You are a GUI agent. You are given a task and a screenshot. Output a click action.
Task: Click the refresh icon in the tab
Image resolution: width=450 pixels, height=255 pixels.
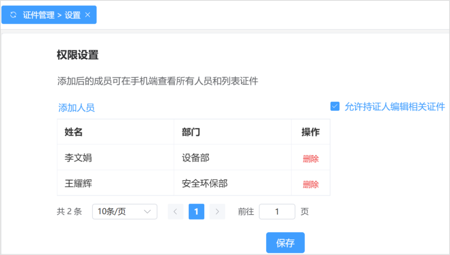[x=13, y=15]
